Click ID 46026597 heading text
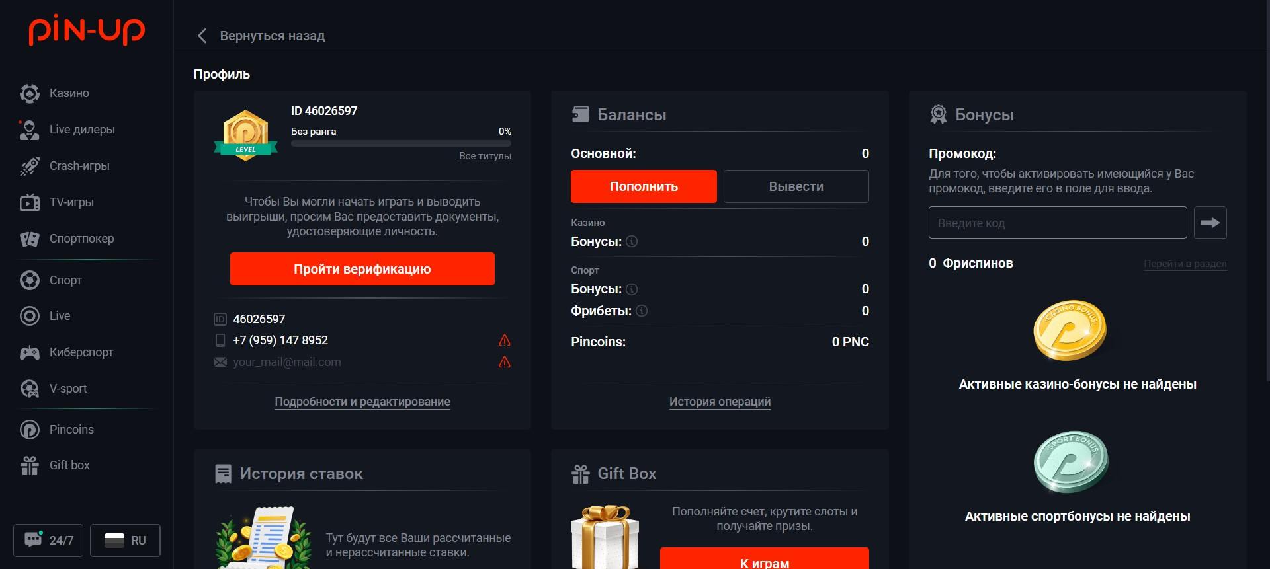Image resolution: width=1270 pixels, height=569 pixels. pyautogui.click(x=324, y=111)
